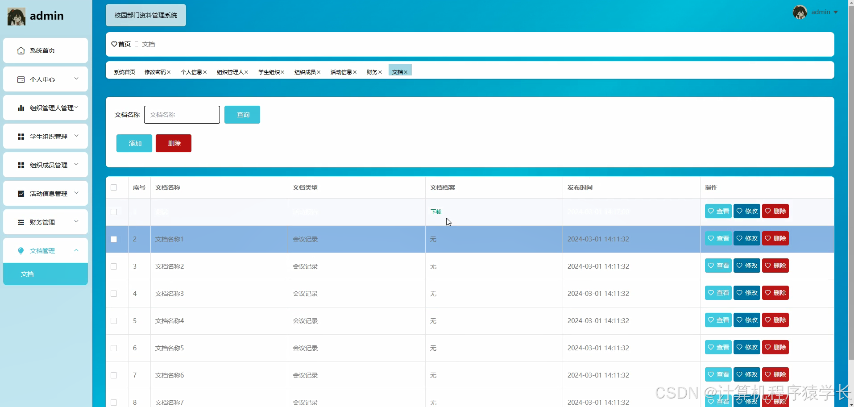Click 首页 in the breadcrumb
This screenshot has height=407, width=854.
click(124, 44)
